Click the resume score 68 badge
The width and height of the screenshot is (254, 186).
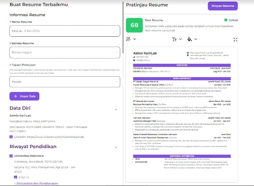pyautogui.click(x=134, y=25)
